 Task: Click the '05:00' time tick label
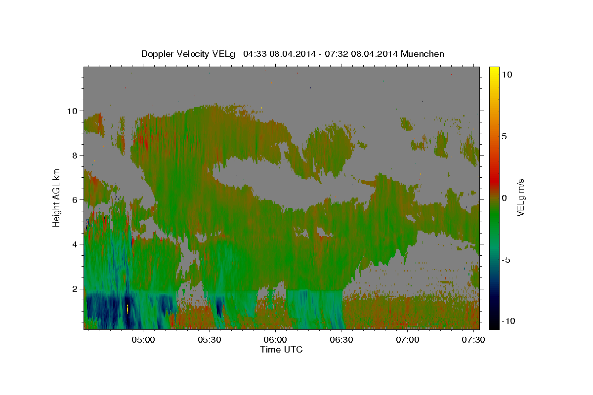tap(144, 340)
